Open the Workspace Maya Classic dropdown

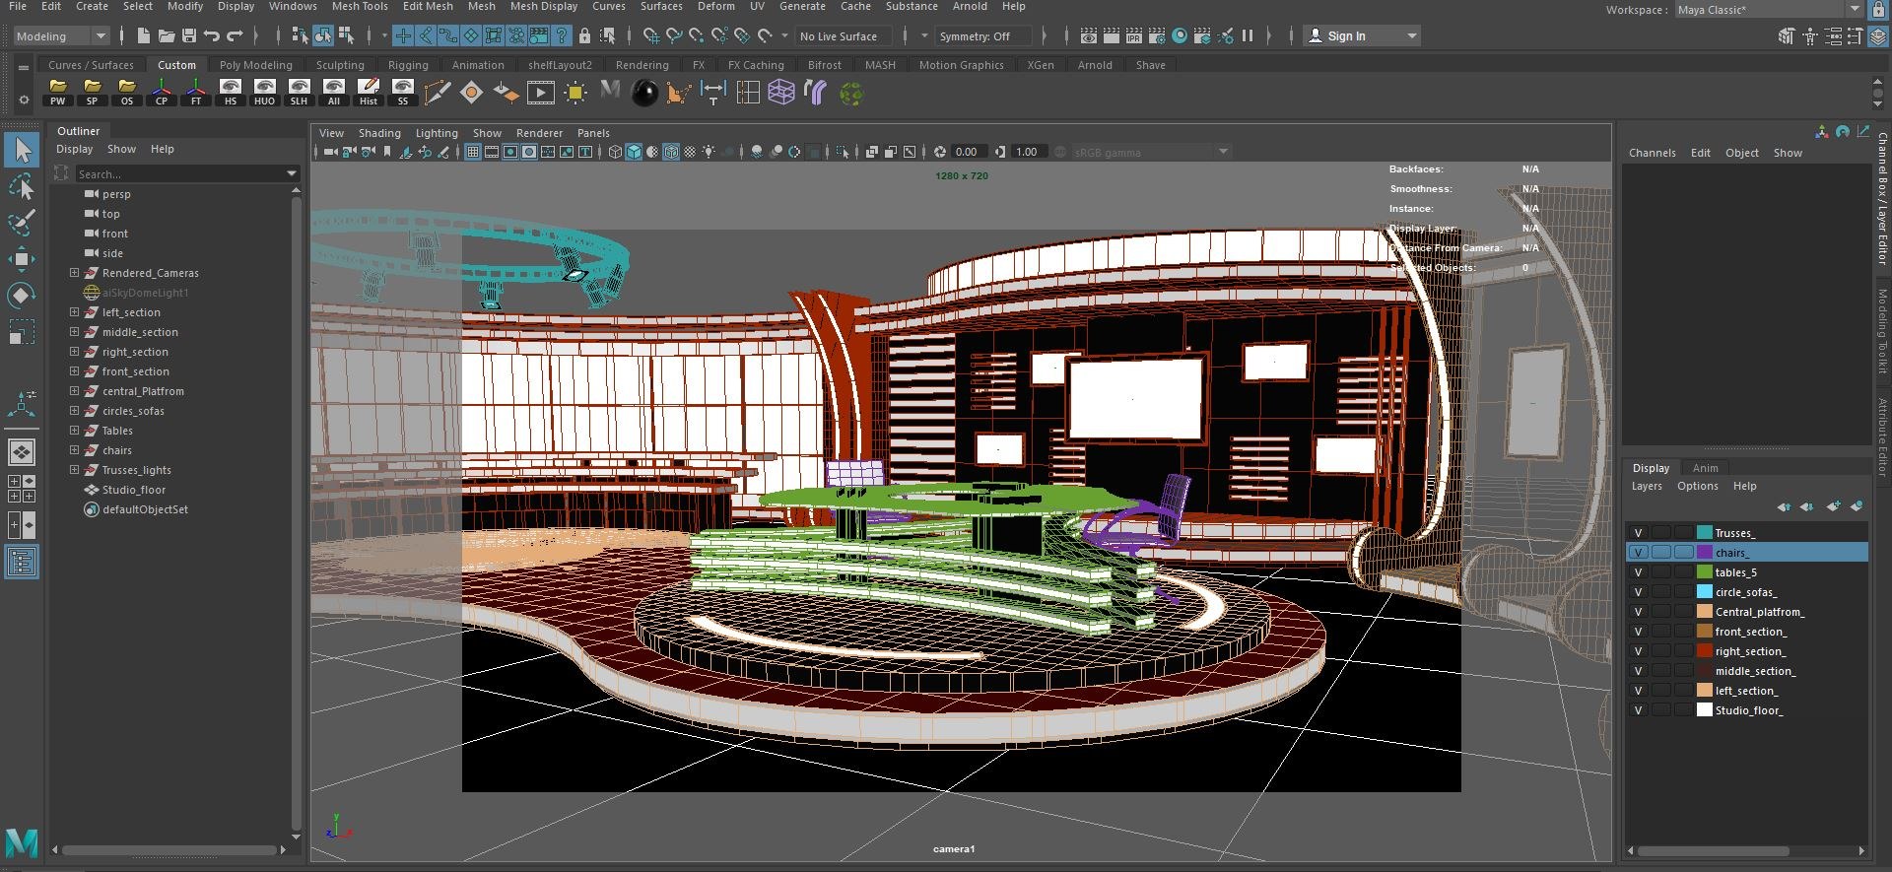[x=1769, y=10]
